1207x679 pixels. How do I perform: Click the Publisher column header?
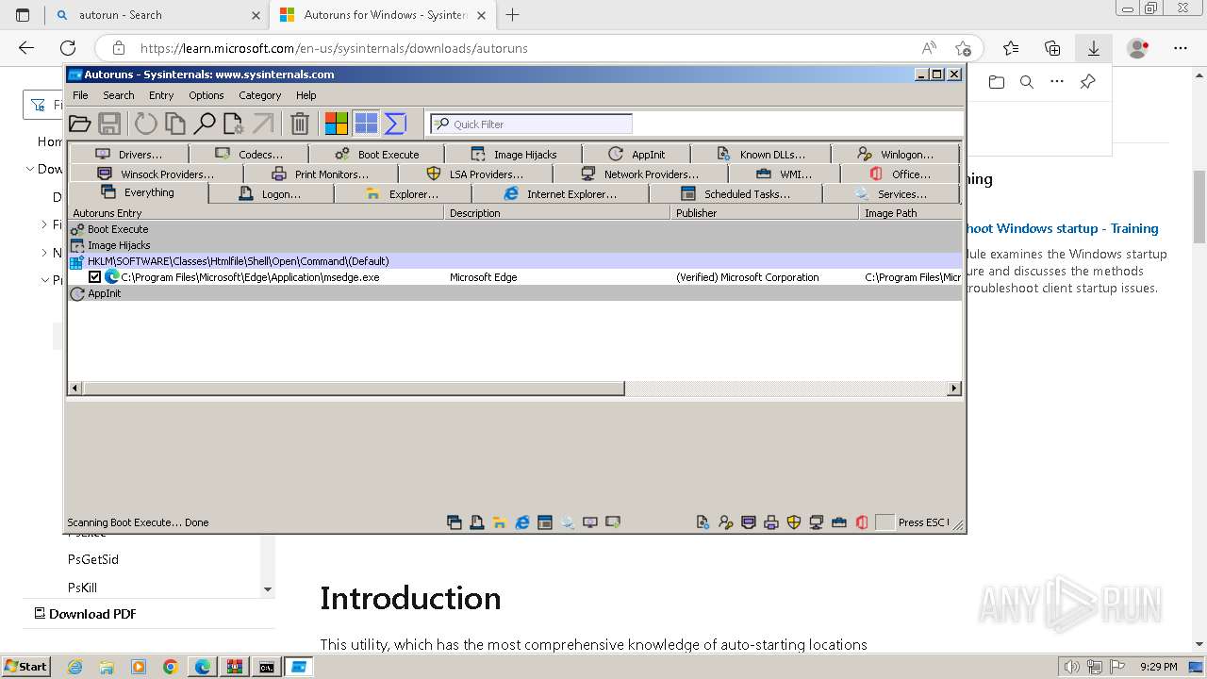pos(765,213)
